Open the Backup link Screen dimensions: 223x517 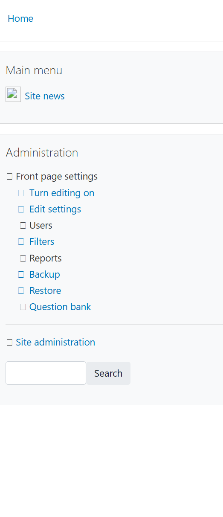click(45, 274)
